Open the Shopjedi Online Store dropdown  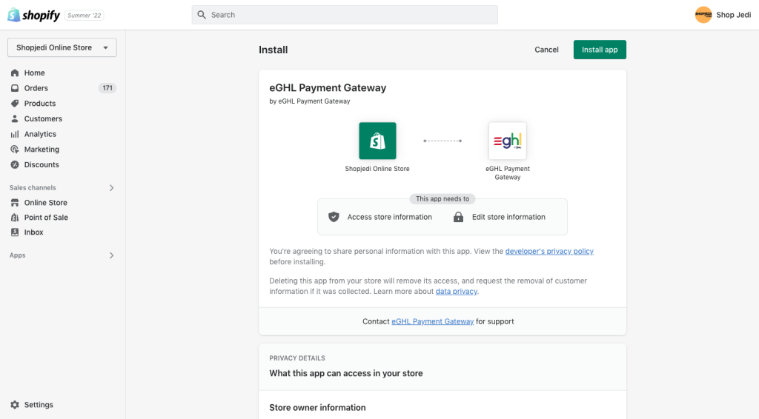(62, 47)
